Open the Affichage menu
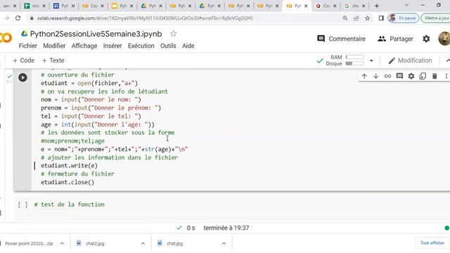This screenshot has width=450, height=253. 84,46
